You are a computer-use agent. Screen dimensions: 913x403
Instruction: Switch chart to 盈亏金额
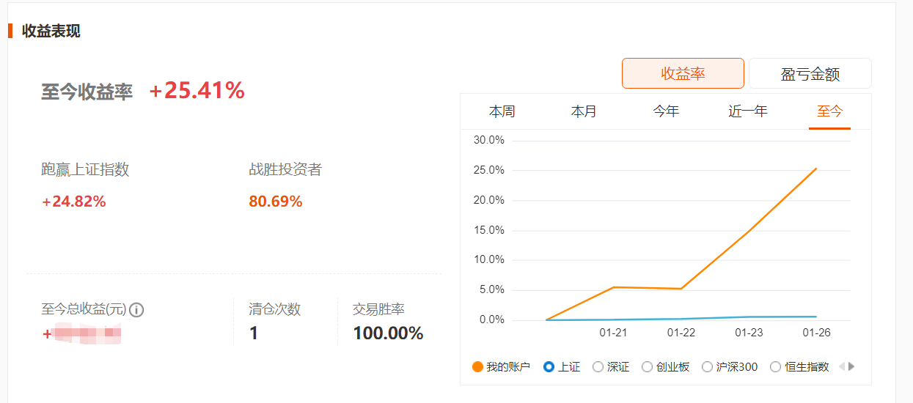pos(810,73)
